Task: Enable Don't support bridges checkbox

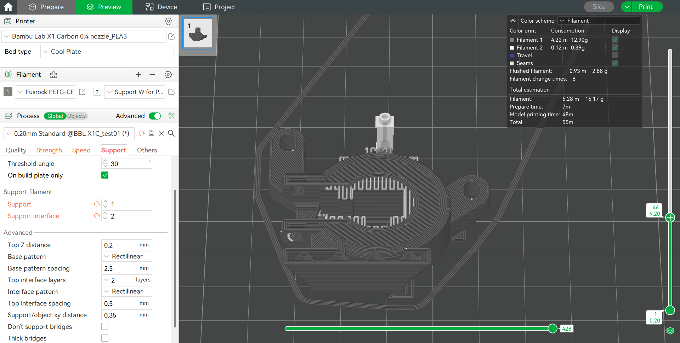Action: pos(105,326)
